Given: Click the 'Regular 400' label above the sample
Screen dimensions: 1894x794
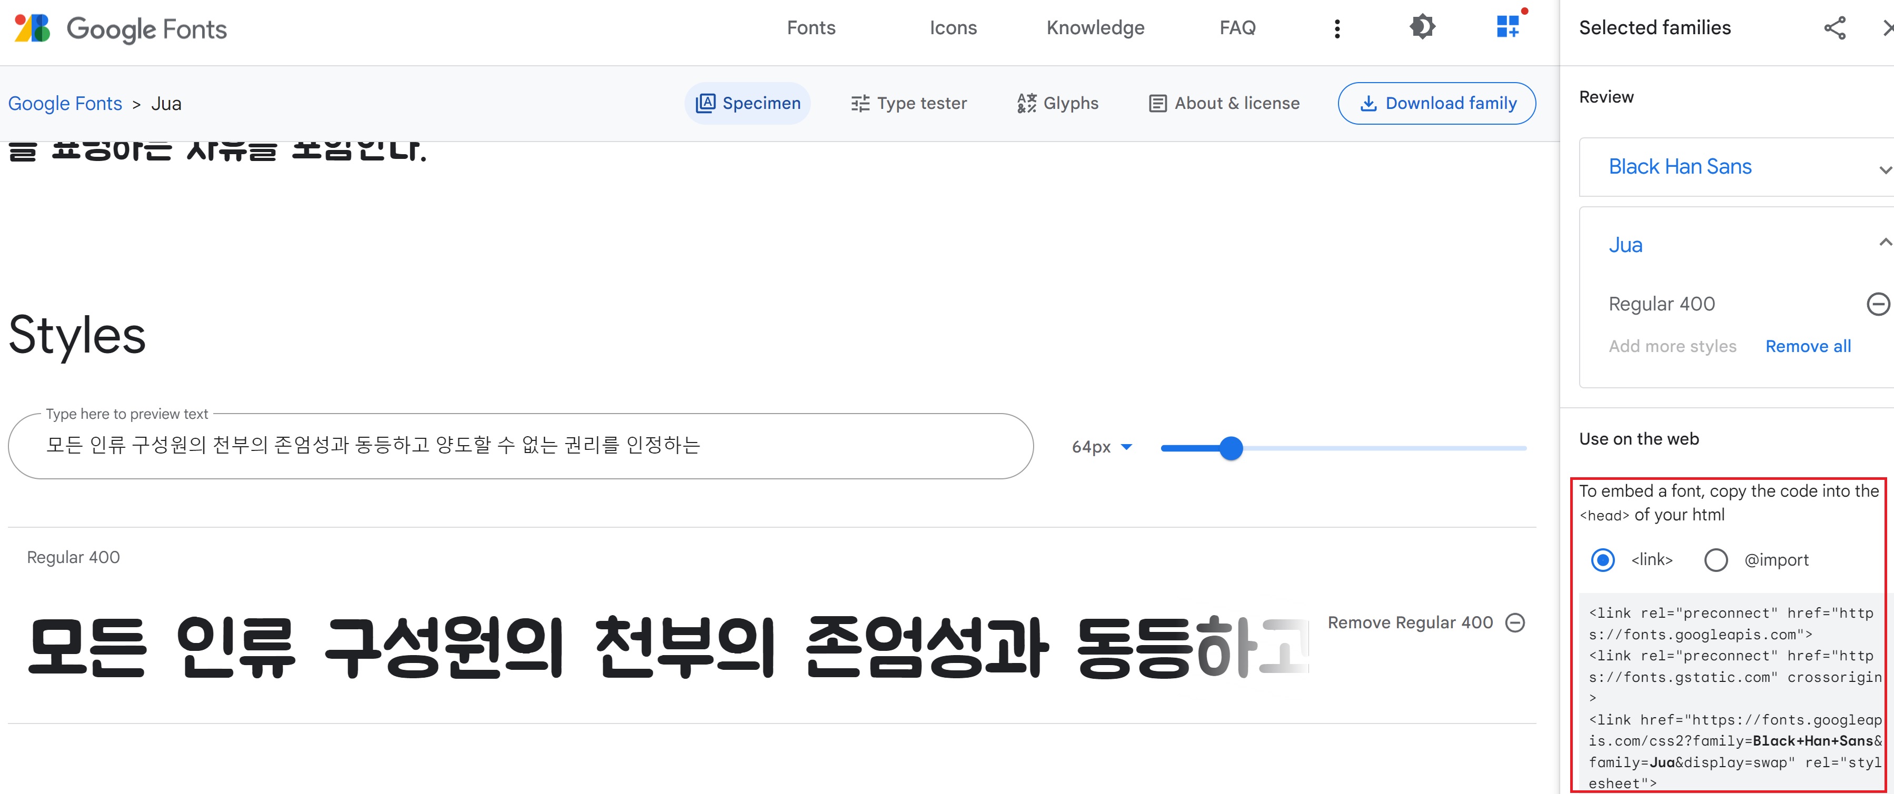Looking at the screenshot, I should pos(73,558).
